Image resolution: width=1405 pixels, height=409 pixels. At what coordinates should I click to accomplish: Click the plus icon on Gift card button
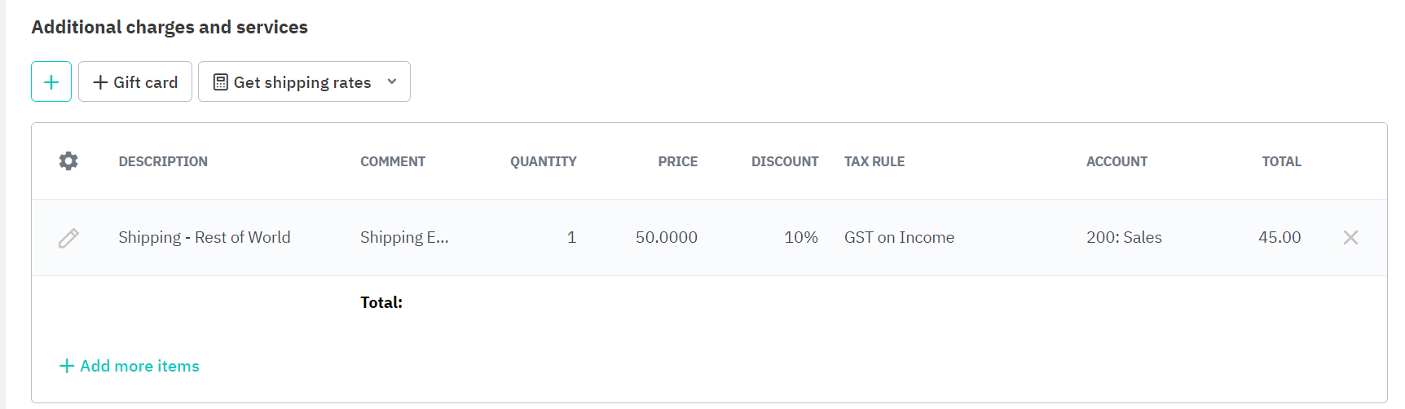point(101,82)
